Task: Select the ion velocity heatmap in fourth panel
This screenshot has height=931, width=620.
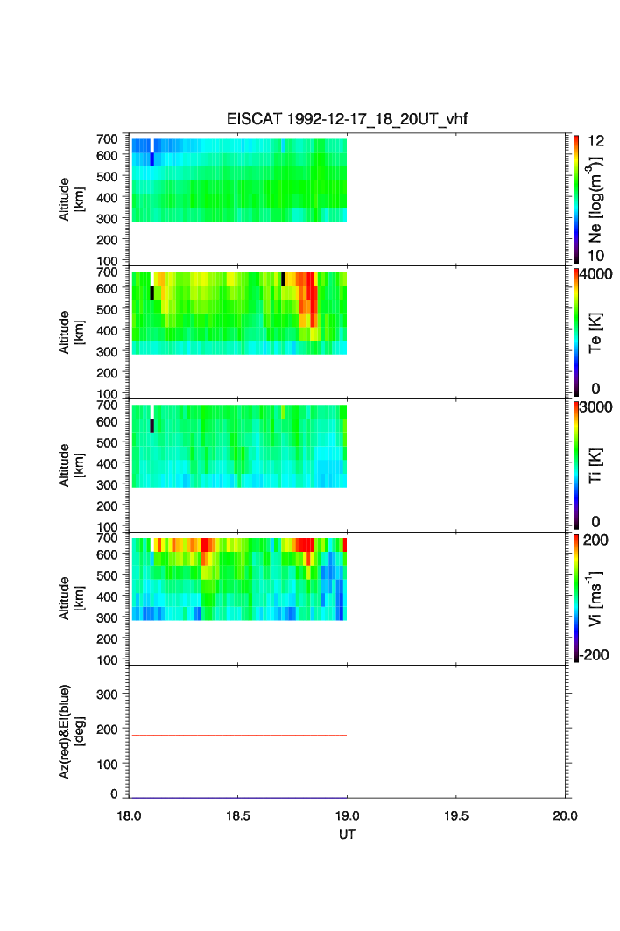Action: pyautogui.click(x=238, y=579)
